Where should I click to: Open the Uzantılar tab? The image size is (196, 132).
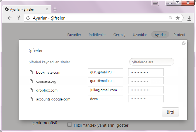click(x=140, y=35)
